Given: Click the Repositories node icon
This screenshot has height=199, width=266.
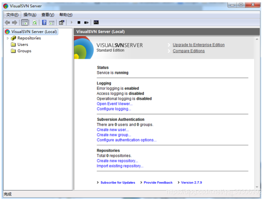Looking at the screenshot, I should coord(13,38).
